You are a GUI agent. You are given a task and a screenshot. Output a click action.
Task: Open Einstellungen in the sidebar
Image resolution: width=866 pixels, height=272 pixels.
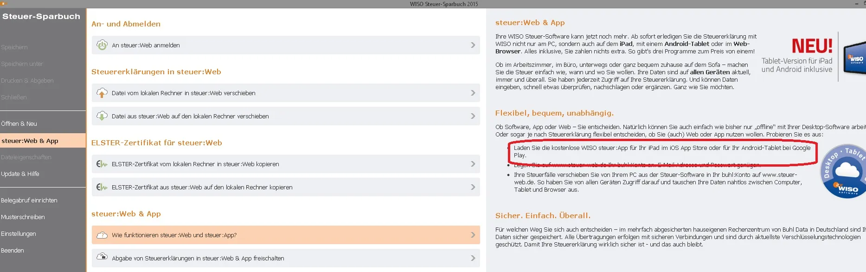(x=19, y=234)
